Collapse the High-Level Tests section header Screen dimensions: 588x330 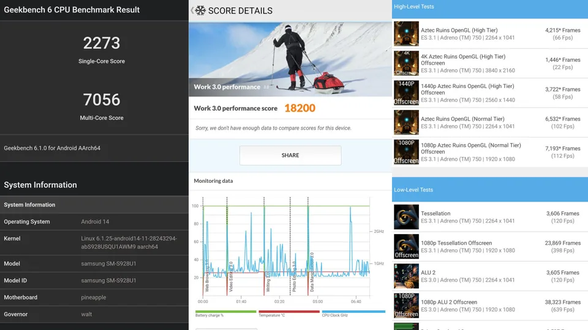coord(489,7)
